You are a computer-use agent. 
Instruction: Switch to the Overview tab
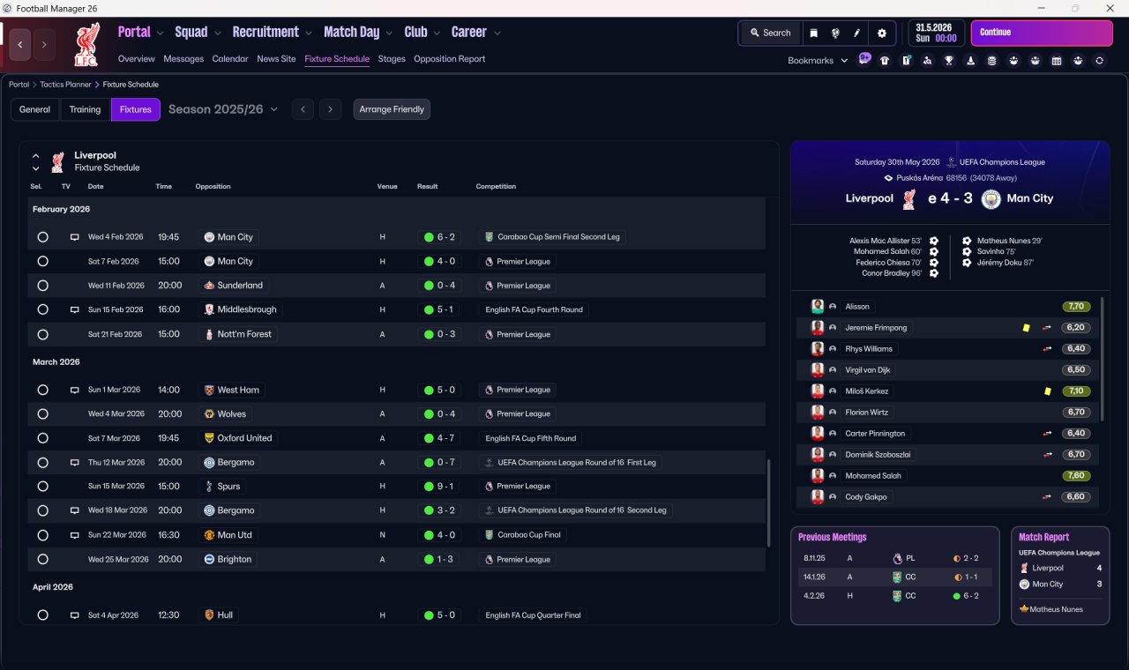pyautogui.click(x=137, y=59)
